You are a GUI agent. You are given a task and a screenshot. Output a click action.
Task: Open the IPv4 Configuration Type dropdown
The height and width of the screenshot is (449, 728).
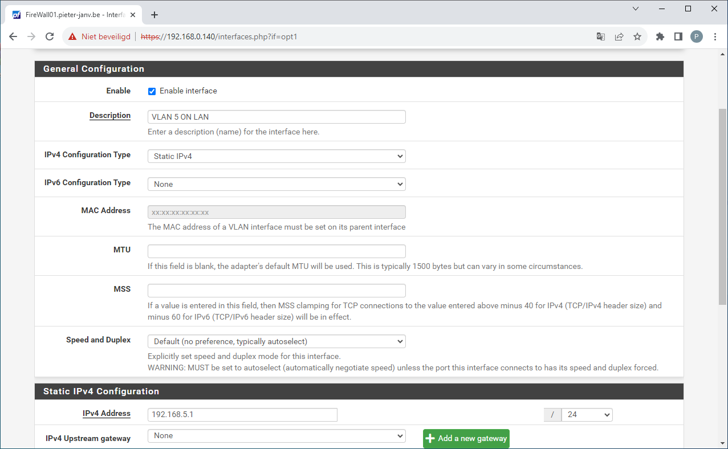[276, 156]
